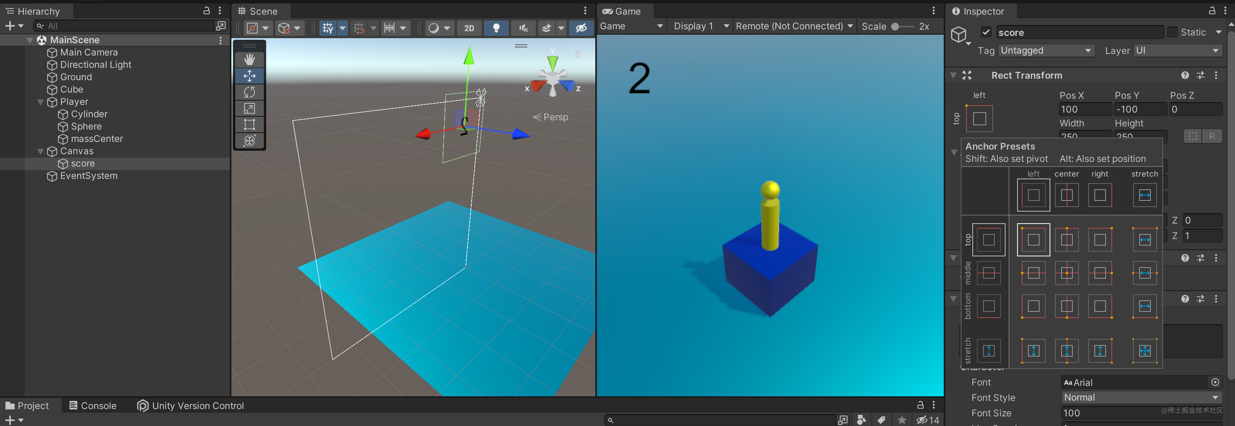Open Rect Transform presets slider icon

point(1201,75)
